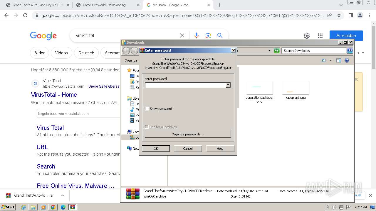Click the Google search magnifier icon
This screenshot has height=211, width=376.
(x=220, y=35)
